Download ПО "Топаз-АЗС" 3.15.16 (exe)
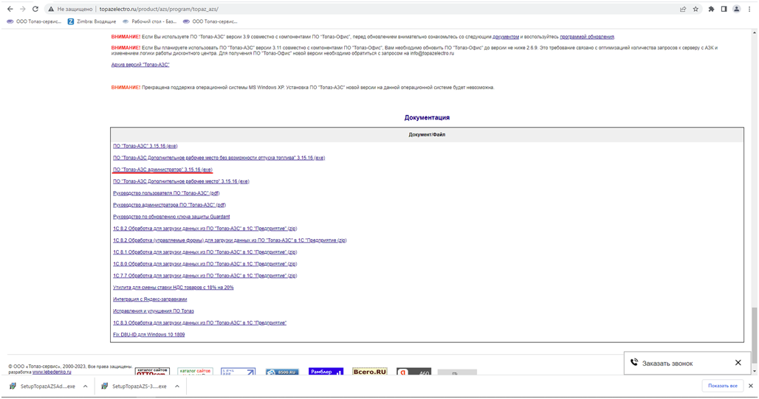 point(145,146)
